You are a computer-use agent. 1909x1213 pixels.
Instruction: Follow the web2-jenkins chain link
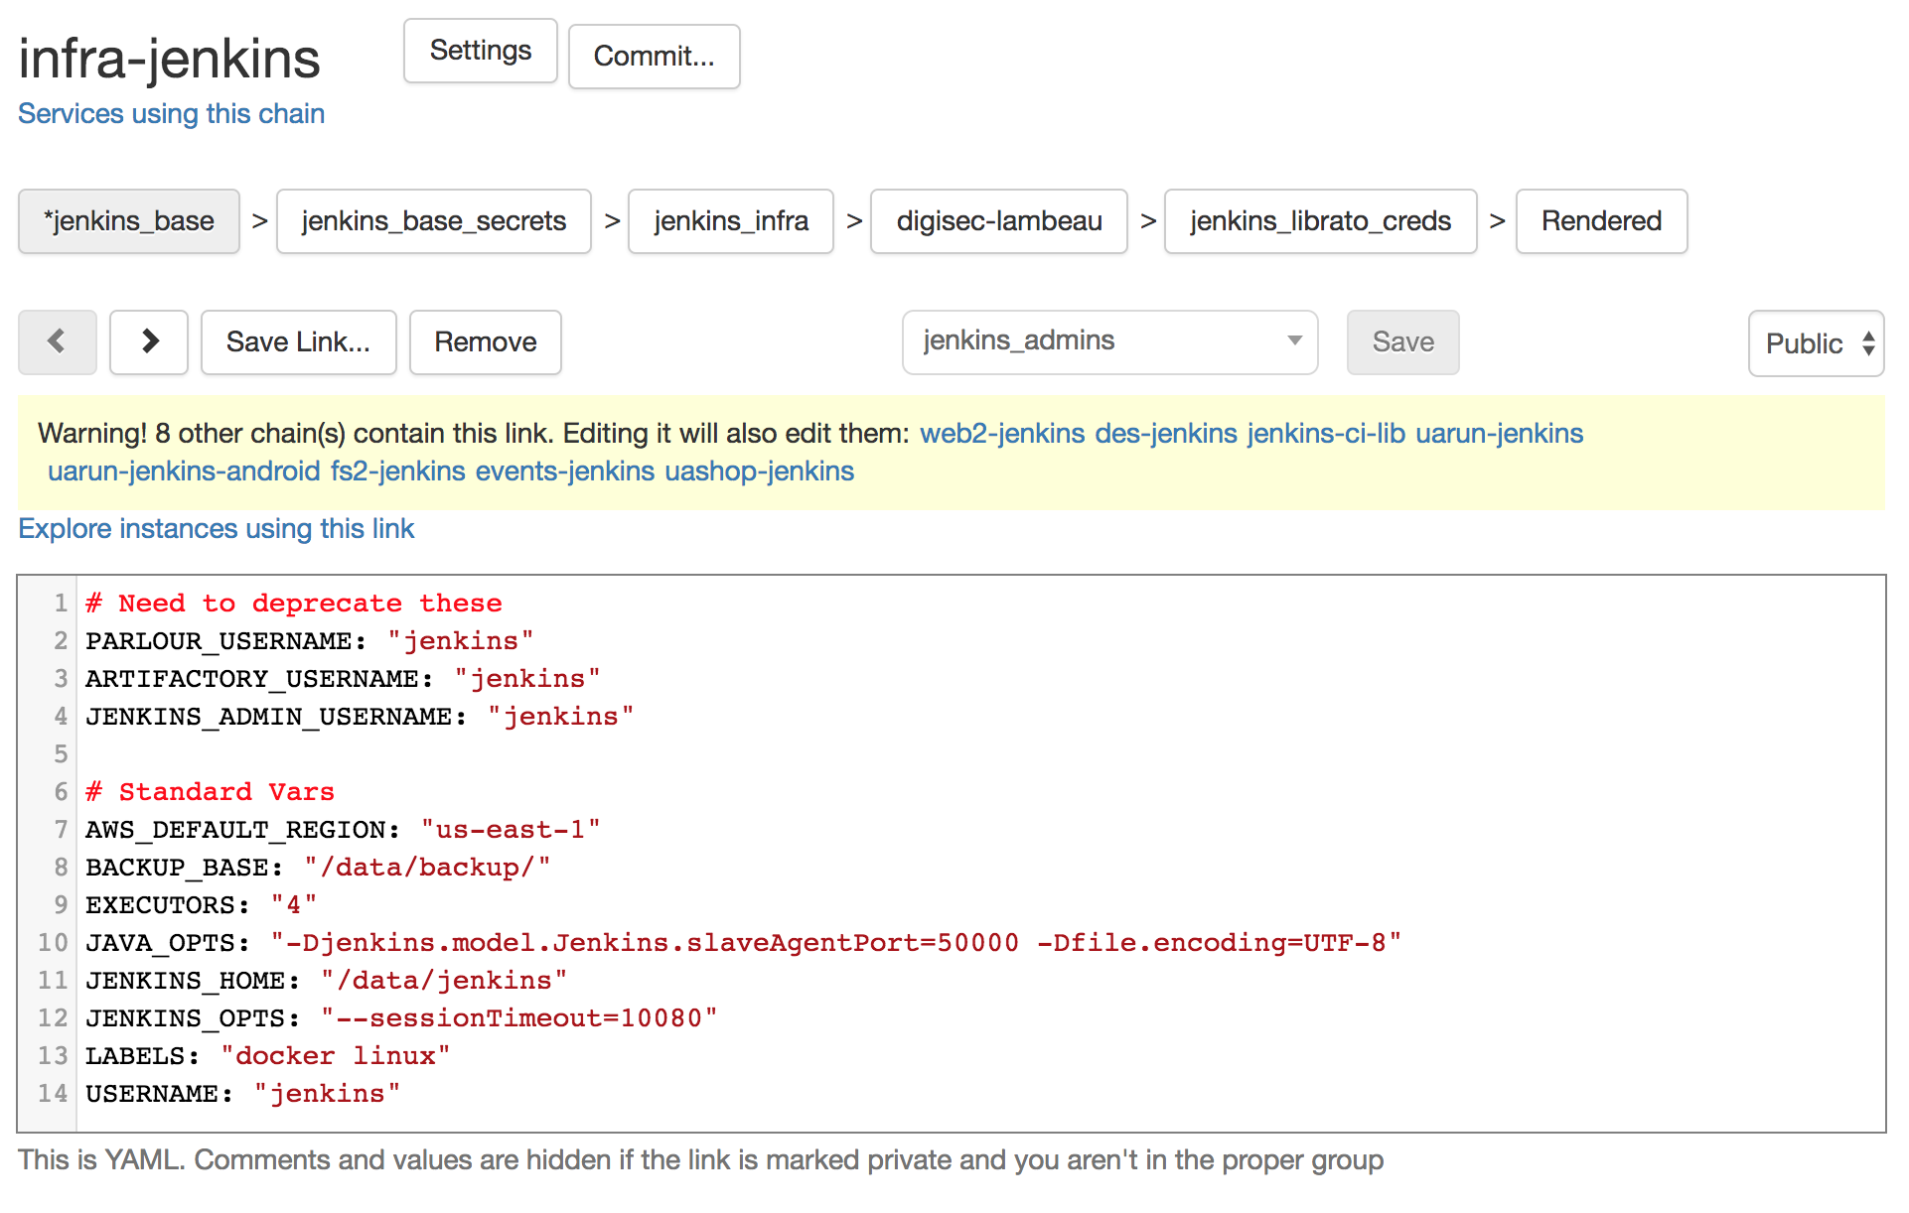1001,434
